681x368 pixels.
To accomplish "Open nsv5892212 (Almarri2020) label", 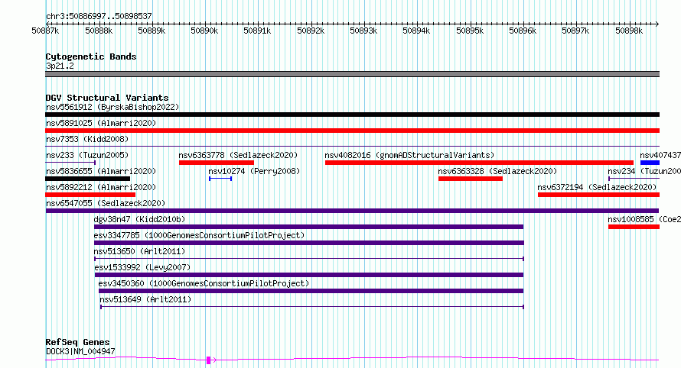I will point(101,187).
